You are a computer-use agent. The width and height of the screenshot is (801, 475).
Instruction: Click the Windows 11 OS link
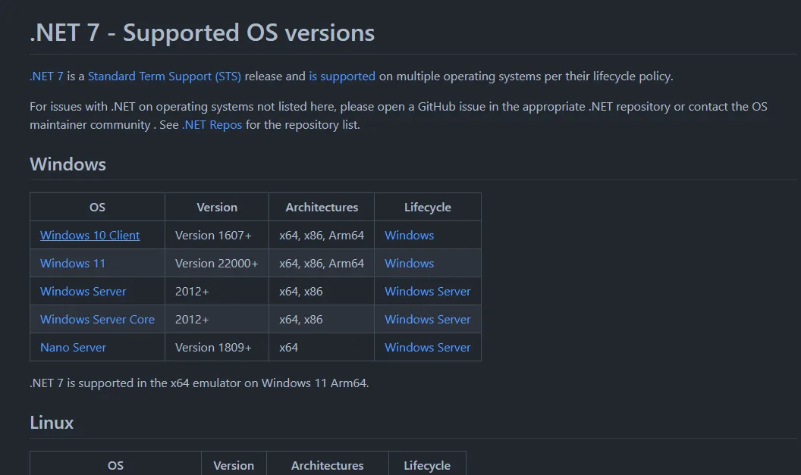pos(73,264)
